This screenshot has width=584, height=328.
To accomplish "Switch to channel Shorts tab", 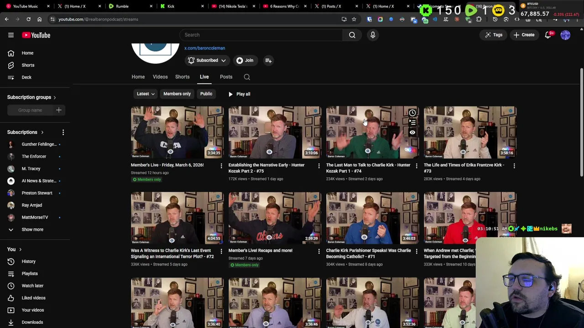I will 182,77.
